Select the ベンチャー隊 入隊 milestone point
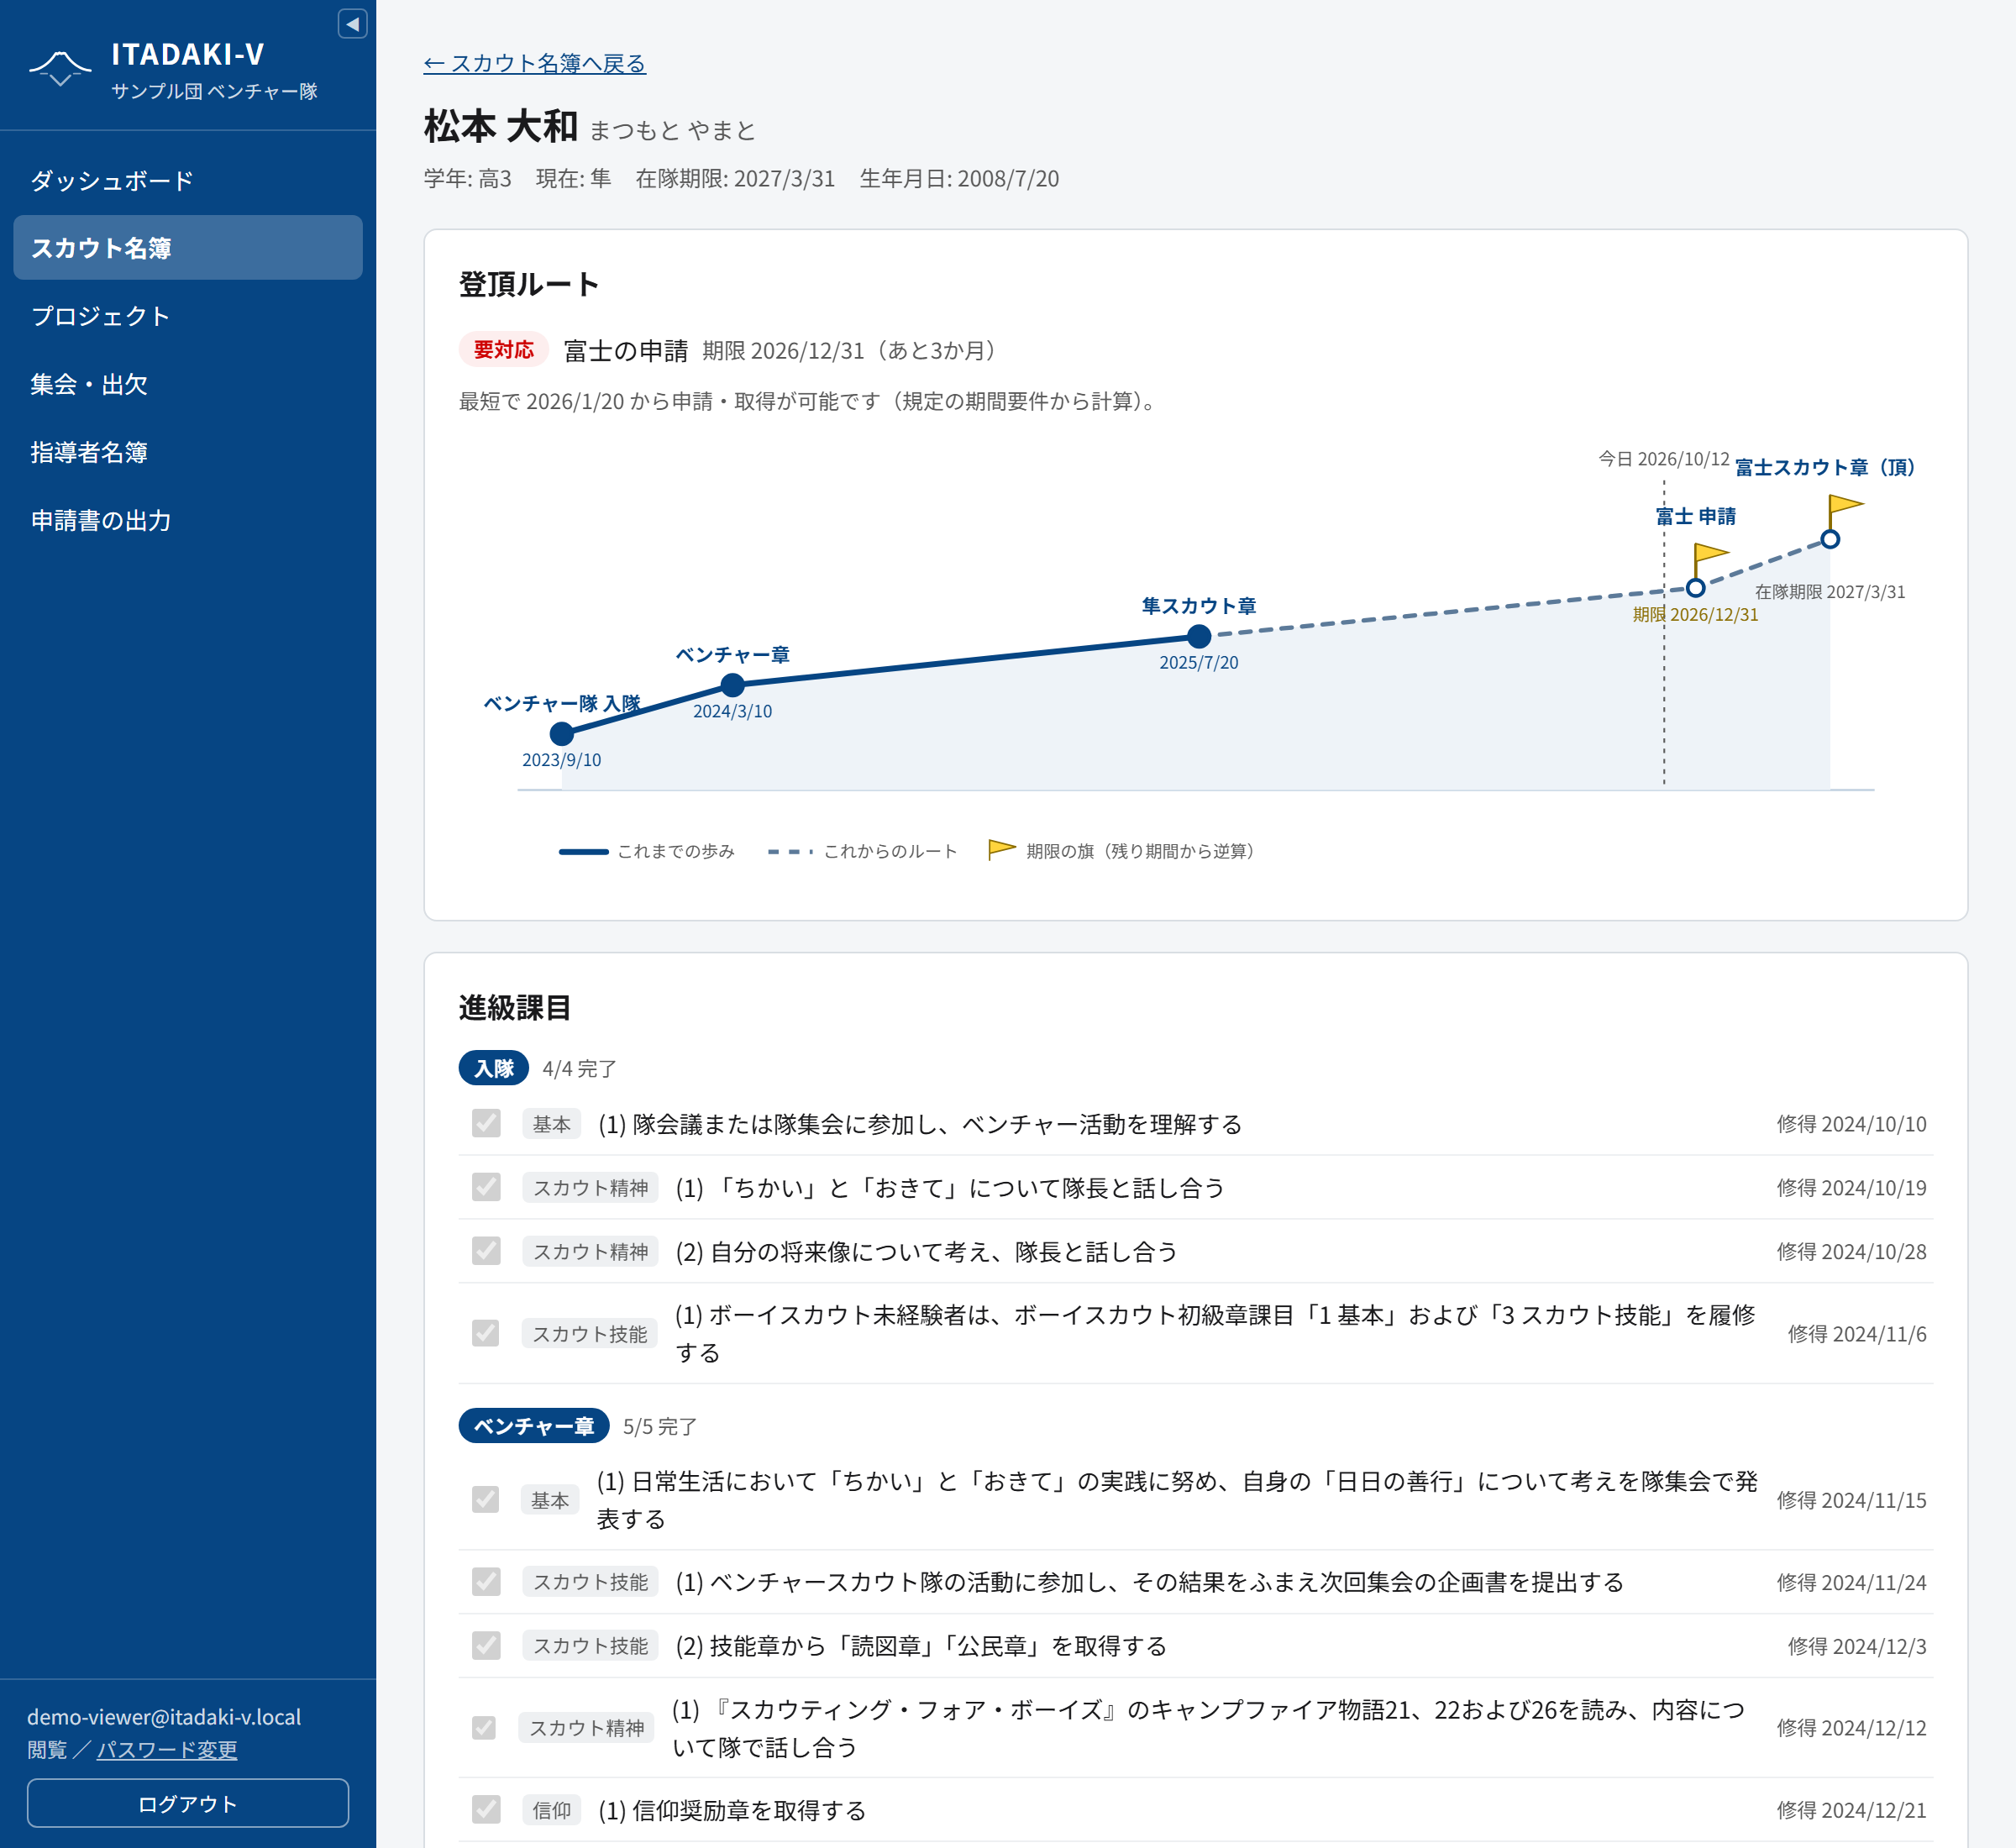 562,734
